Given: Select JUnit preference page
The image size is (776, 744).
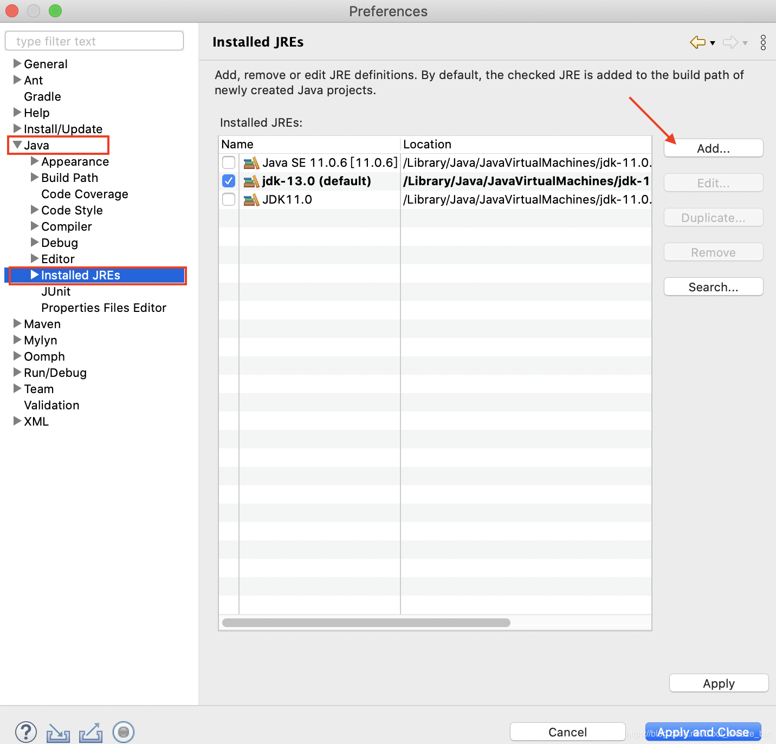Looking at the screenshot, I should tap(56, 291).
